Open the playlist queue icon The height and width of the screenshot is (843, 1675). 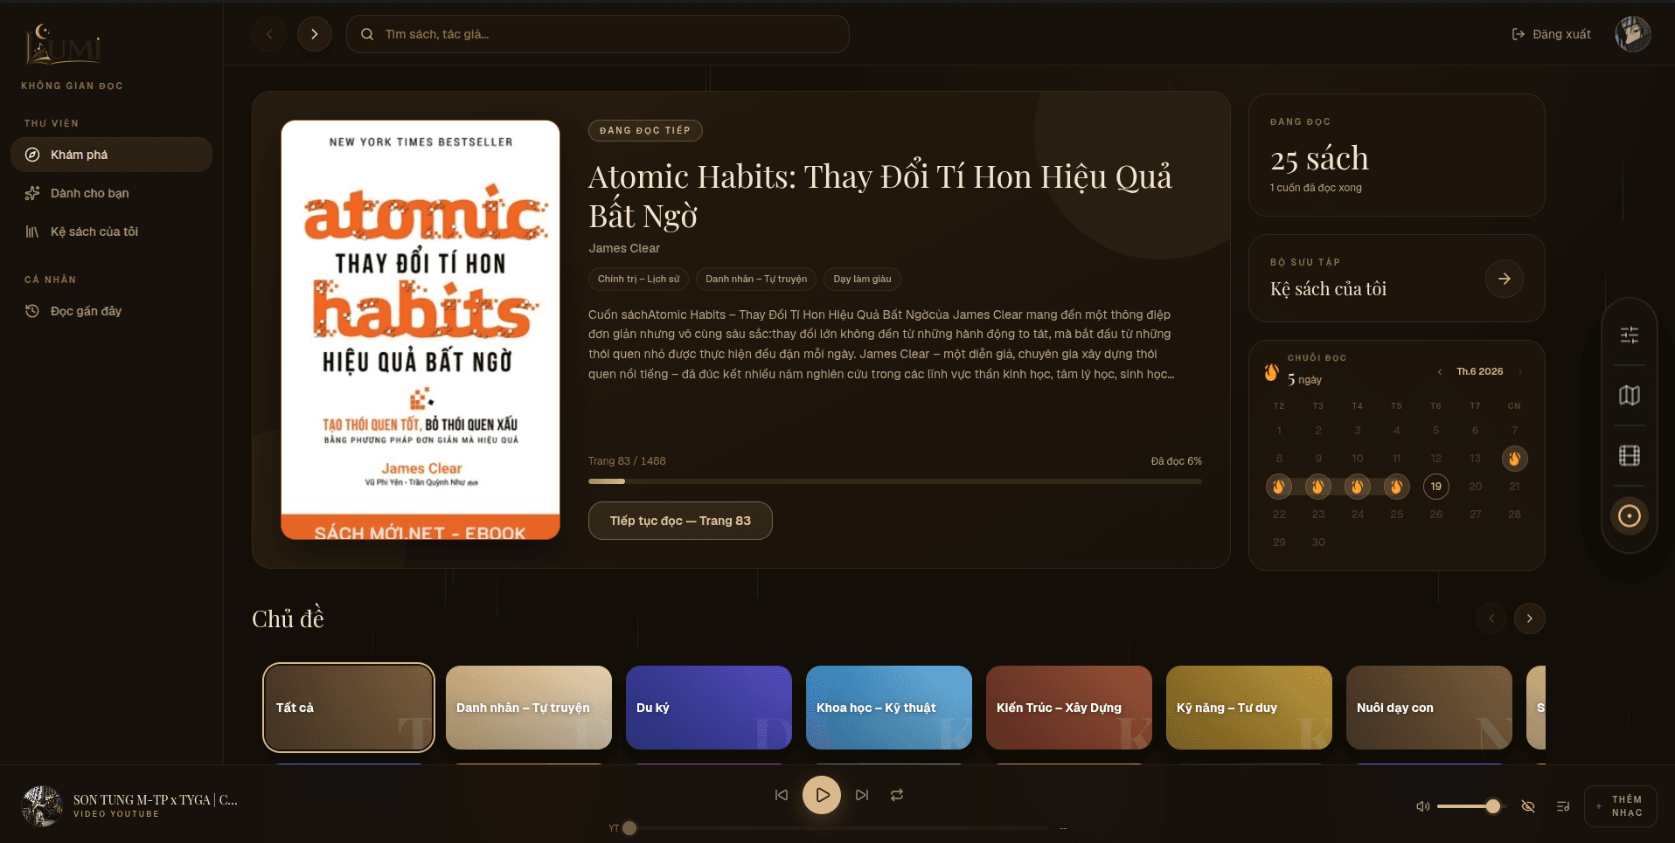pyautogui.click(x=1563, y=806)
